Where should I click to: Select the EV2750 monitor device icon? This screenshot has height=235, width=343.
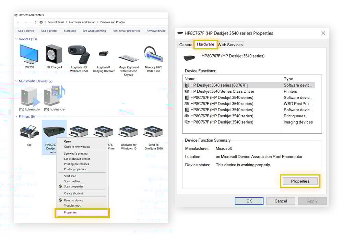(x=29, y=55)
